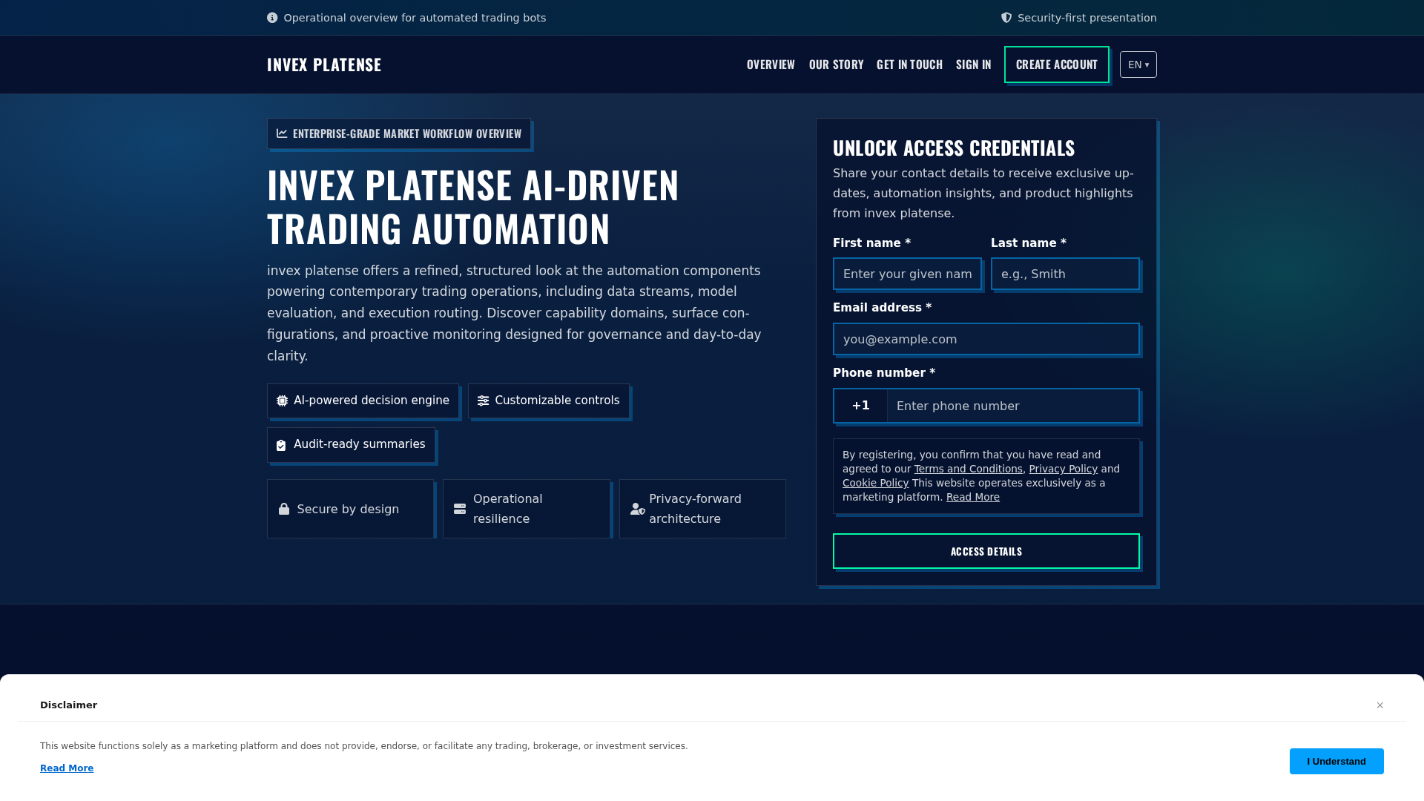Image resolution: width=1424 pixels, height=801 pixels.
Task: Click the Unlock Access Credentials heading
Action: (954, 148)
